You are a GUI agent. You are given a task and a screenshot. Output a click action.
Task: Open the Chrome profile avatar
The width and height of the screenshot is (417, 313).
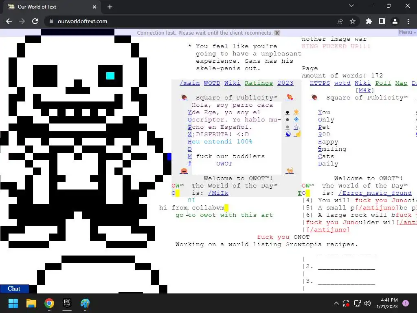(x=395, y=21)
